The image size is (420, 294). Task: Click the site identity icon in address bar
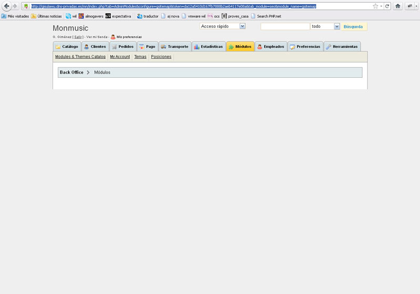pyautogui.click(x=26, y=6)
